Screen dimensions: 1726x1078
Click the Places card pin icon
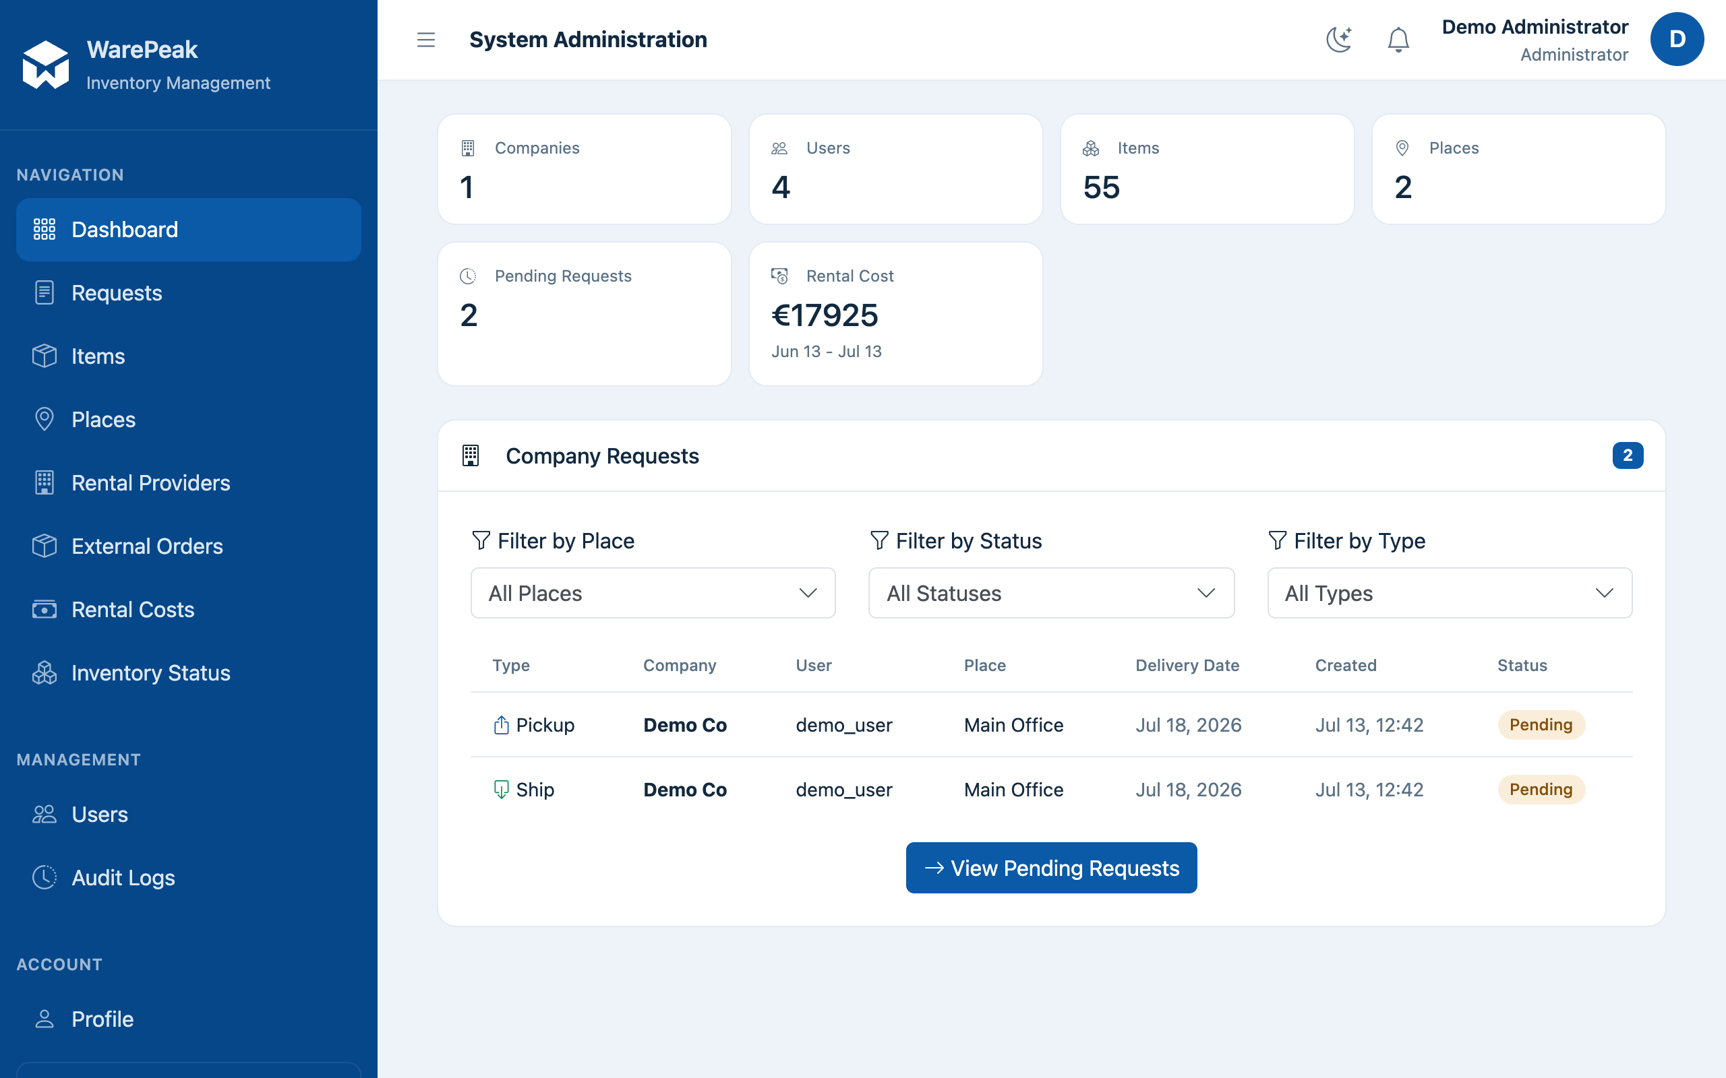[1402, 148]
